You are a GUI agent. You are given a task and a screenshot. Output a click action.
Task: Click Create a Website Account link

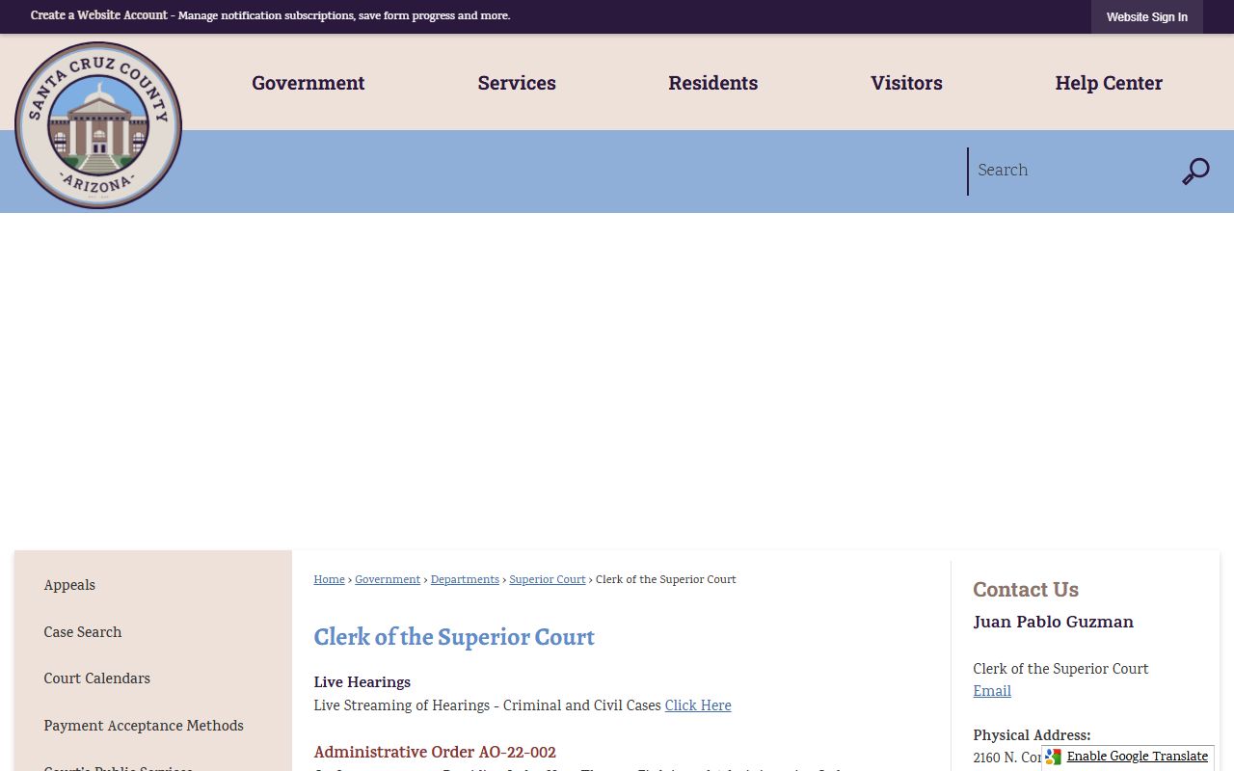coord(99,15)
